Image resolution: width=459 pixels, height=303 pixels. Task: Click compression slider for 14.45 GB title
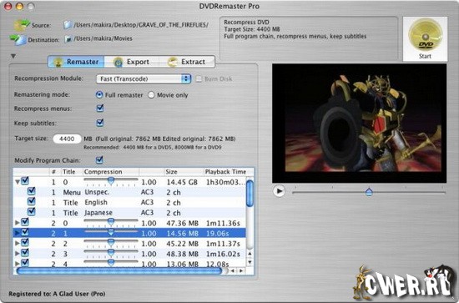111,181
